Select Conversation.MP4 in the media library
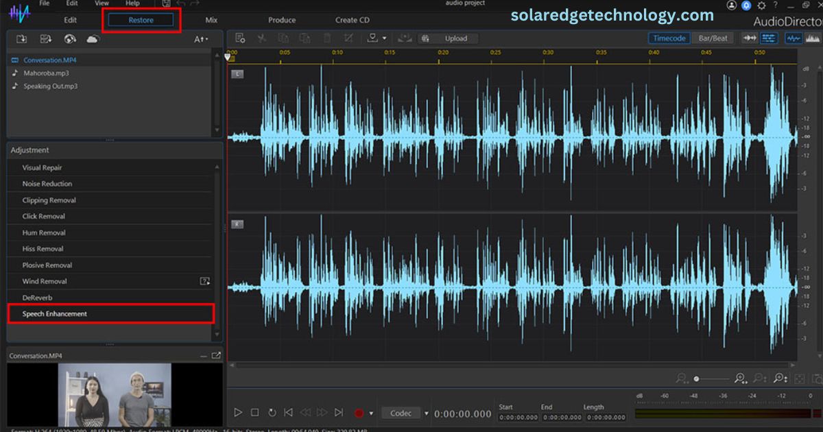823x432 pixels. click(111, 60)
